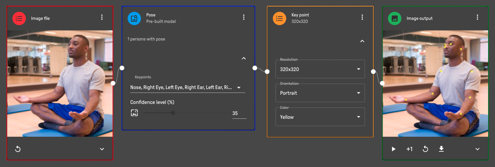Click the Pose node input port
Screen dimensions: 495x167
tap(122, 68)
